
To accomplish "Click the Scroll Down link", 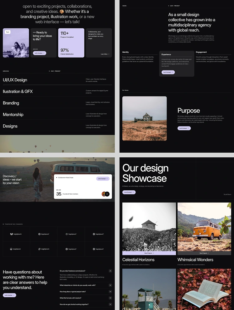I will point(227,194).
